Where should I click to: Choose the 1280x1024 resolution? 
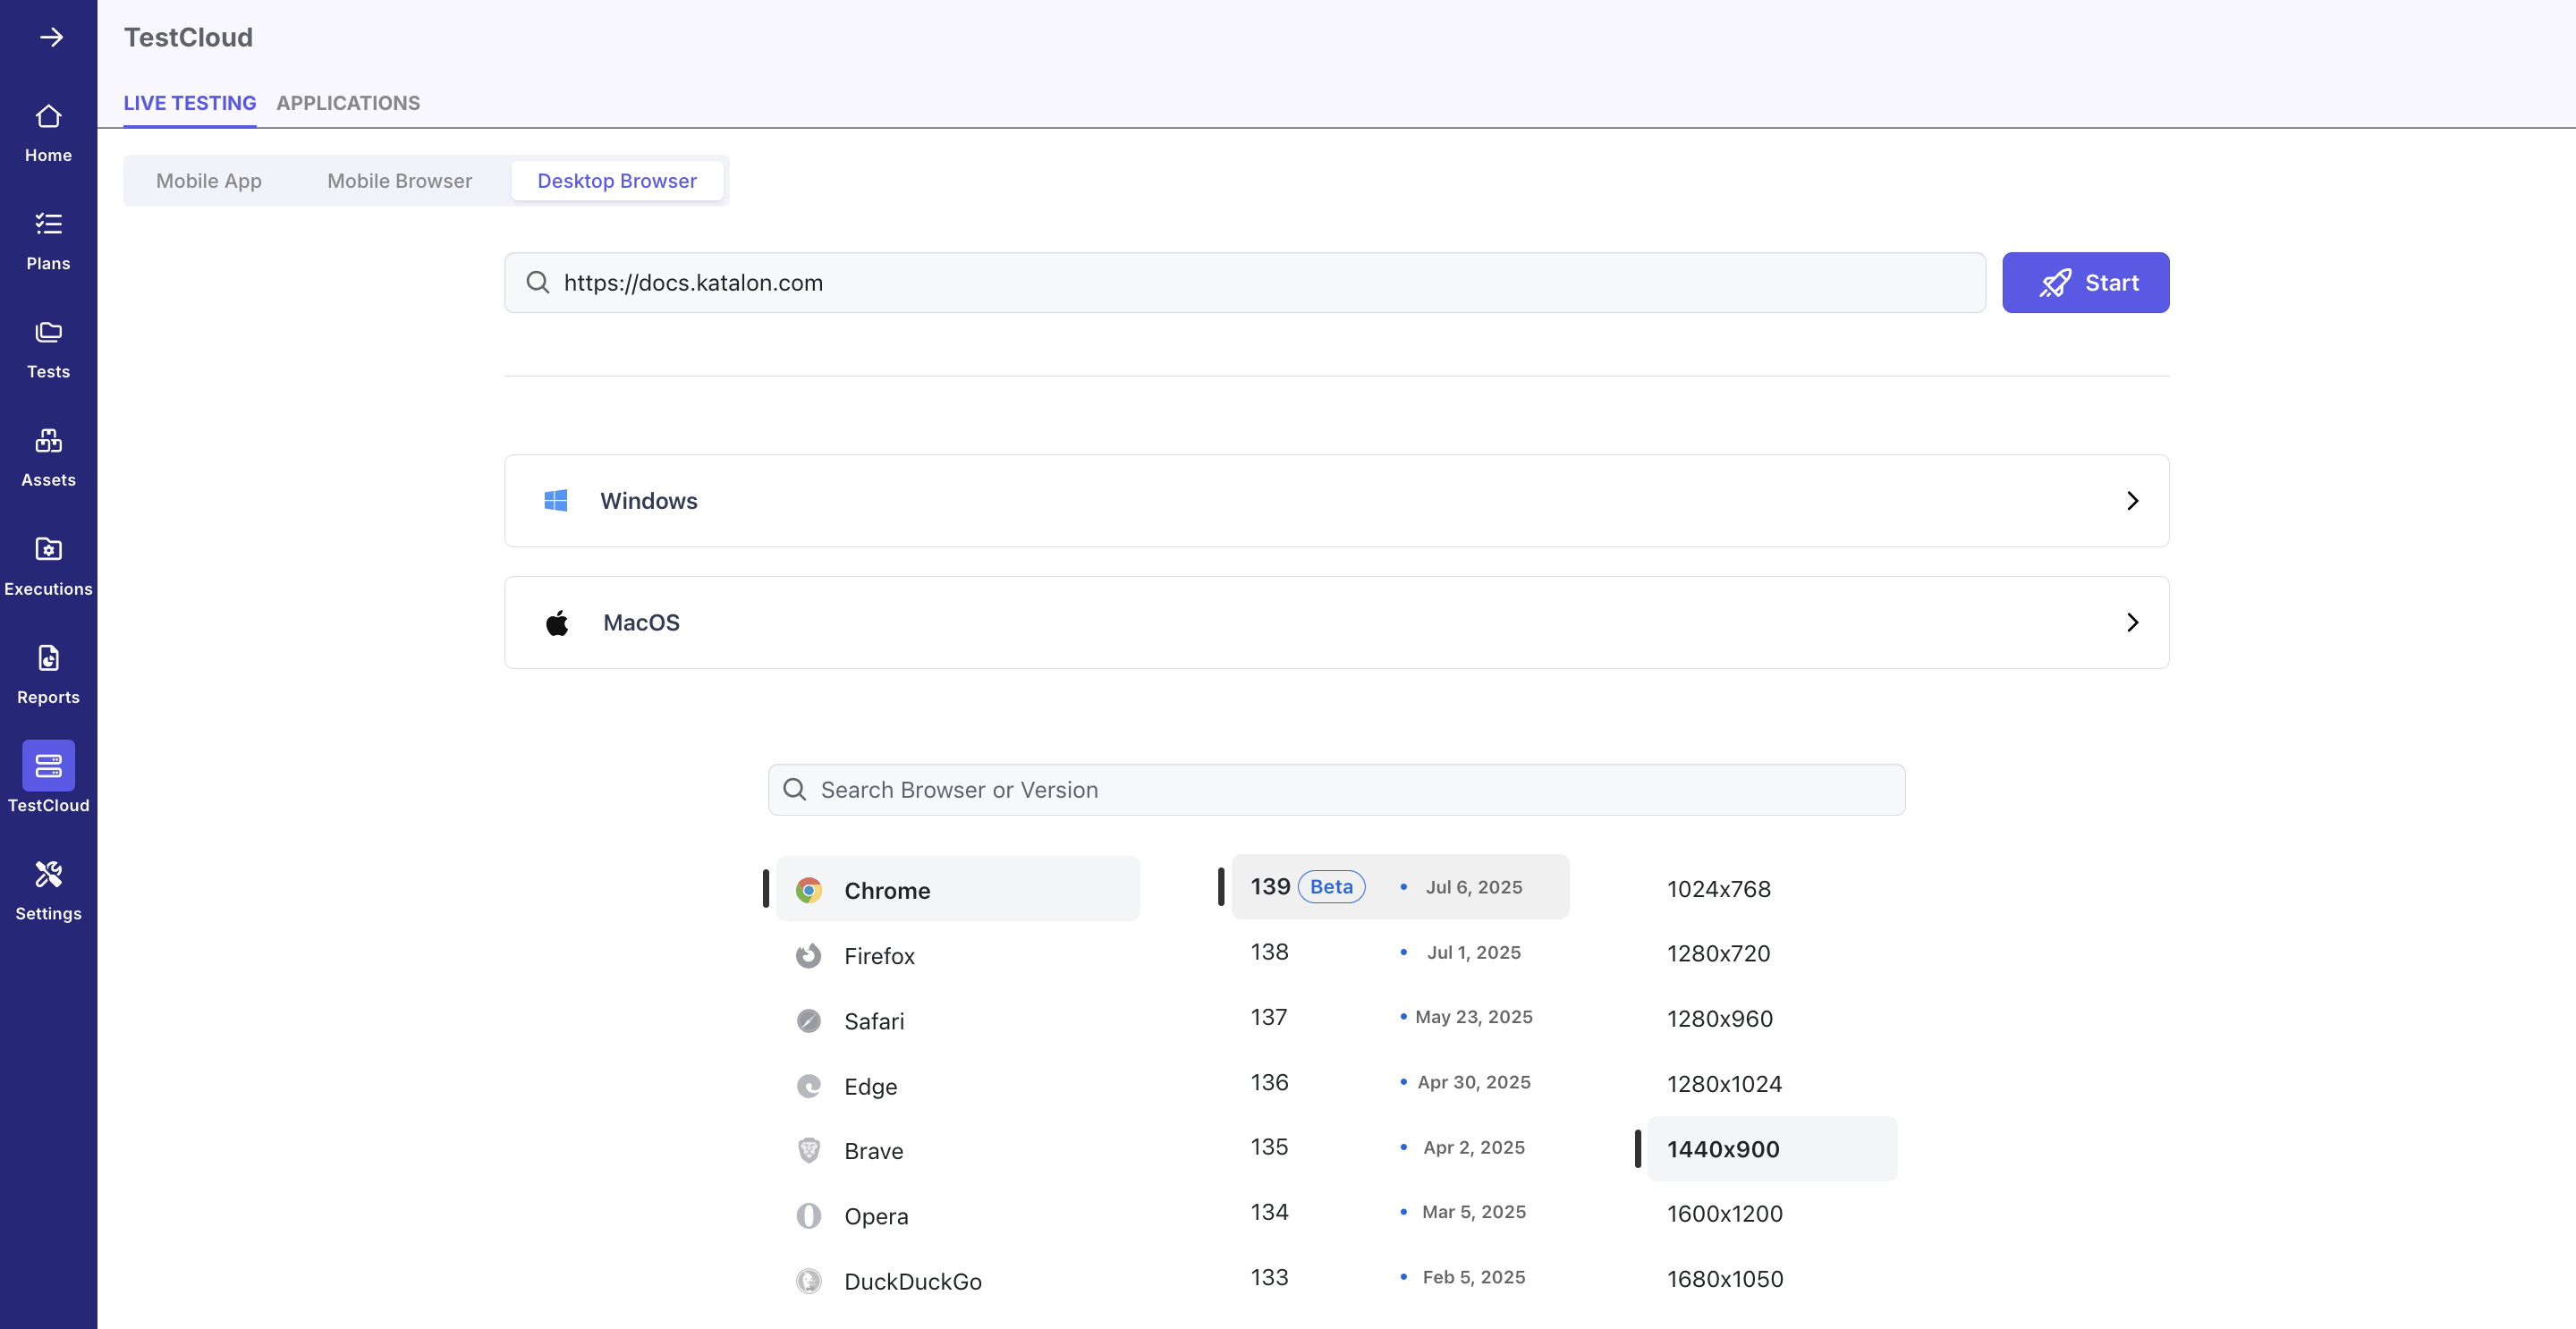pos(1771,1083)
